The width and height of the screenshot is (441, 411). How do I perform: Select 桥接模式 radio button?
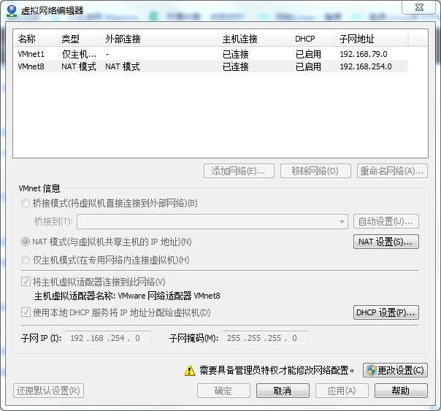(26, 203)
